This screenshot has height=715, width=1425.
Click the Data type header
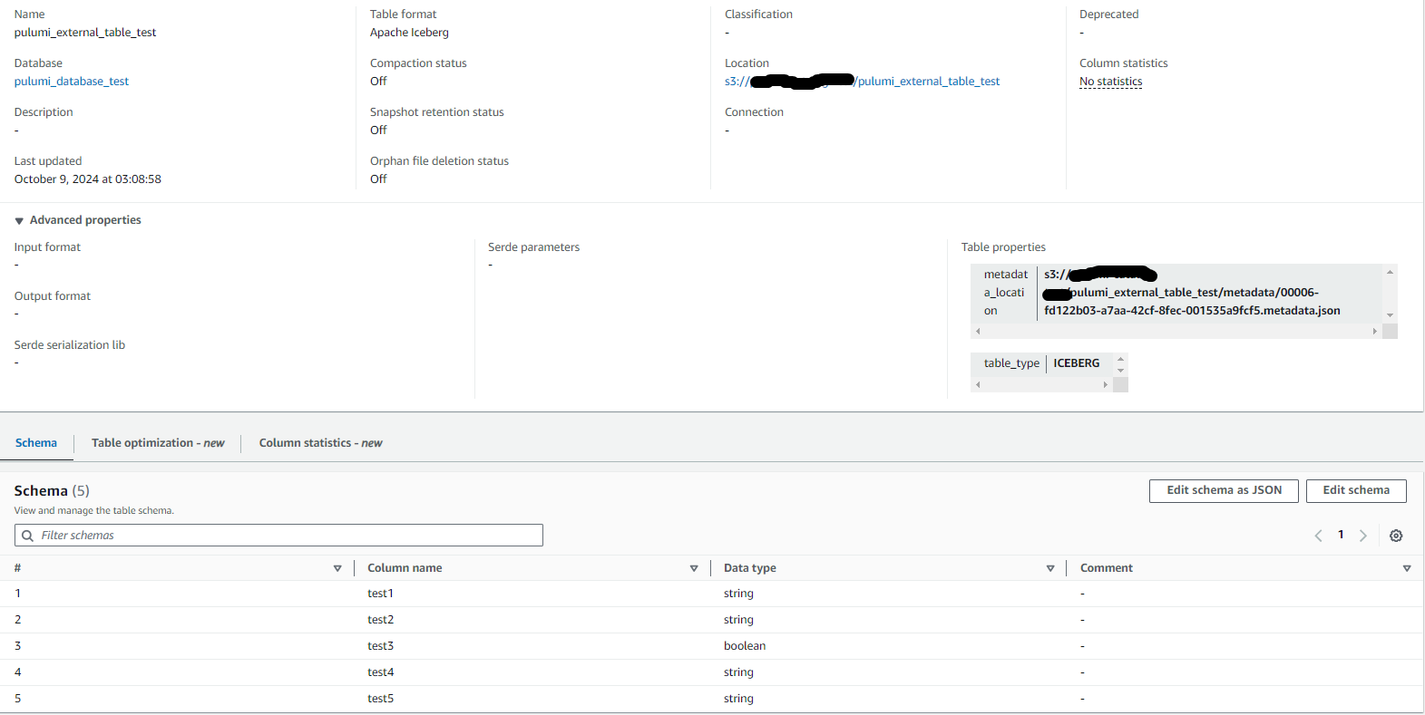coord(749,568)
